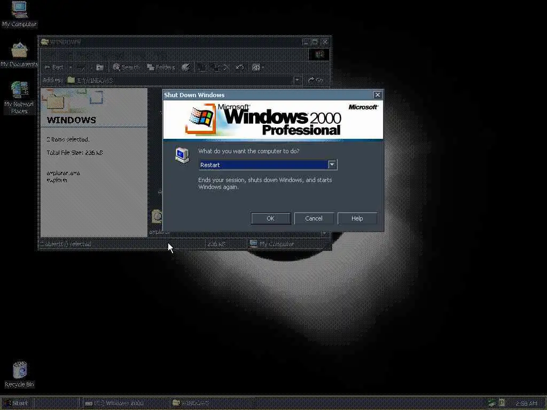This screenshot has height=410, width=547.
Task: Click the status bar object(s) selected text
Action: click(66, 243)
